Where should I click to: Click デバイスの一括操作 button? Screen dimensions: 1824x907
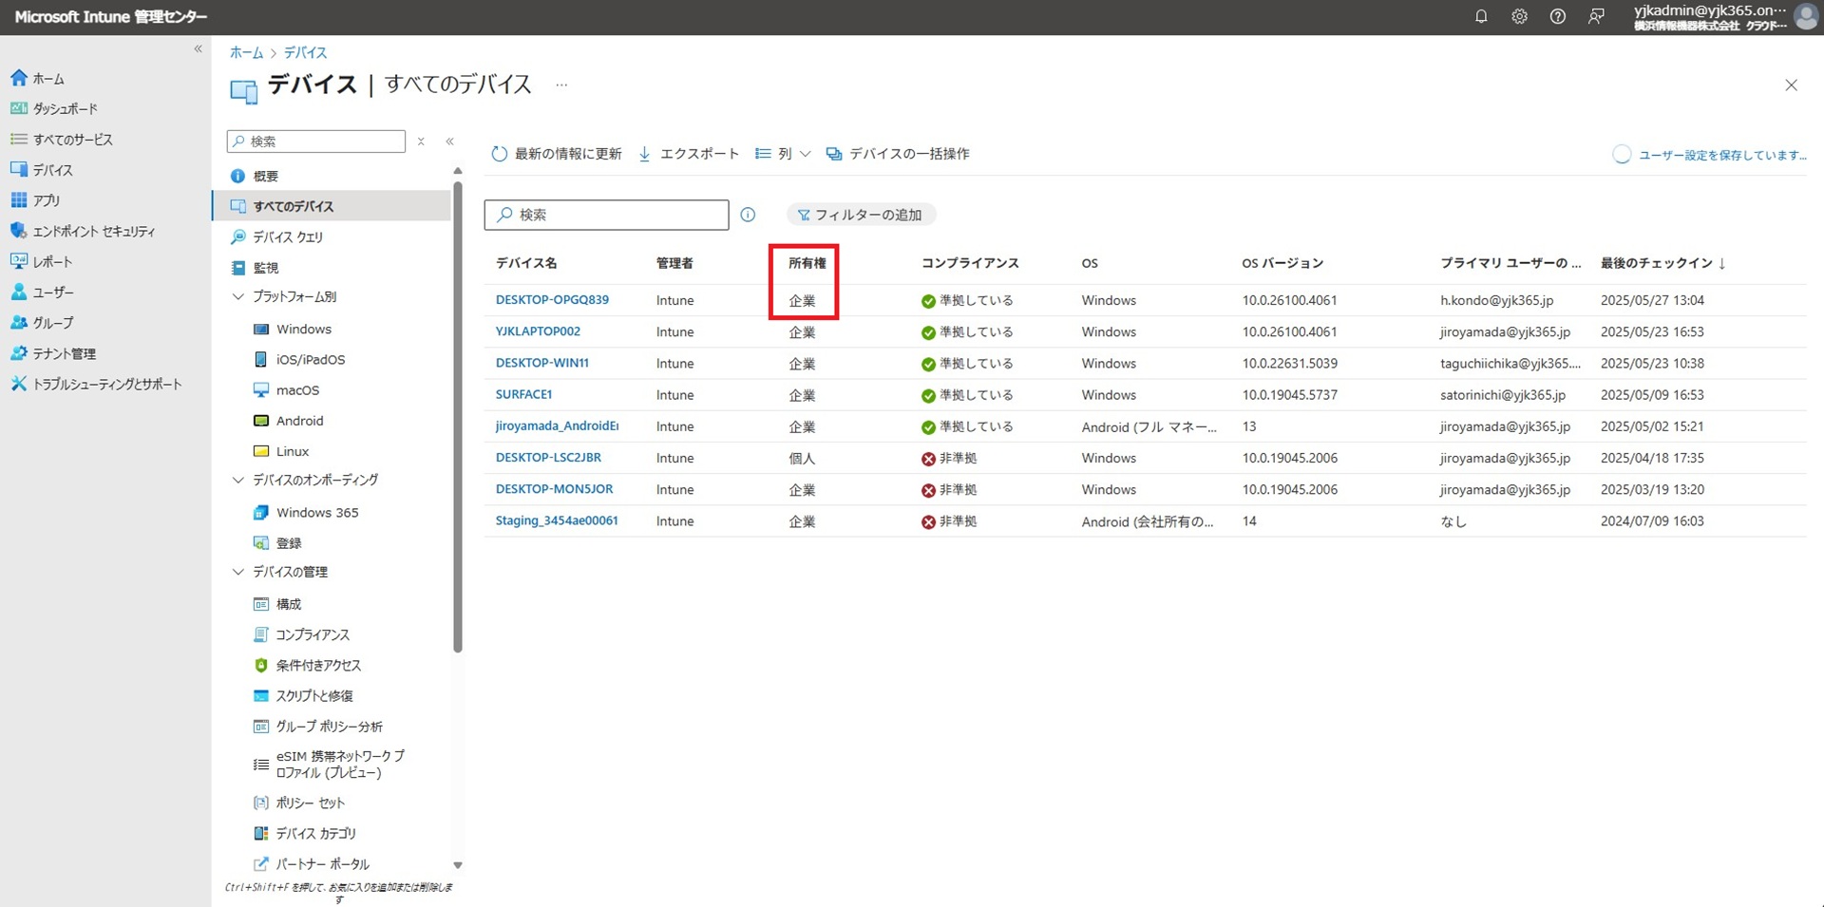click(x=898, y=154)
